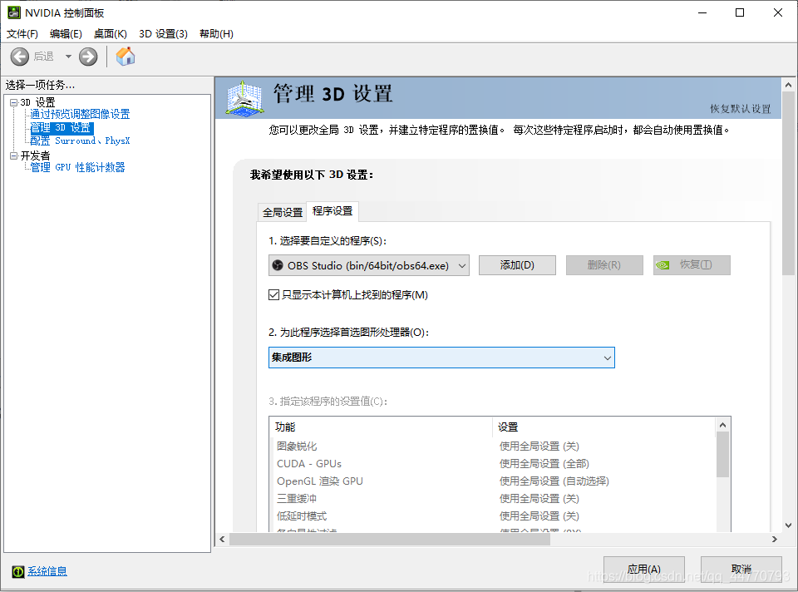Select 通过预览调整图像设置 in tree
This screenshot has width=798, height=592.
click(80, 114)
